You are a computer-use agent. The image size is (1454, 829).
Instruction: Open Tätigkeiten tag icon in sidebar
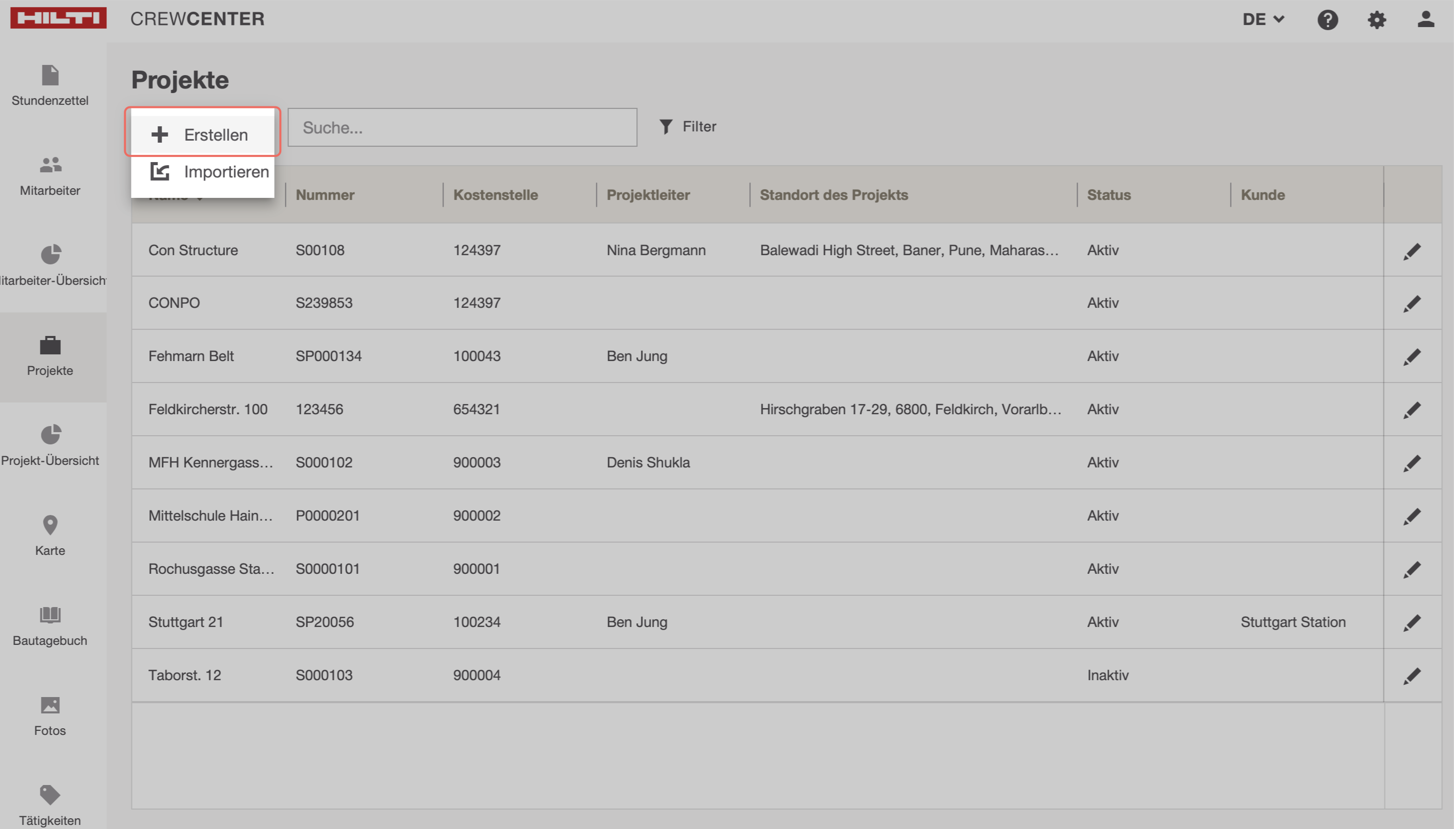tap(50, 795)
